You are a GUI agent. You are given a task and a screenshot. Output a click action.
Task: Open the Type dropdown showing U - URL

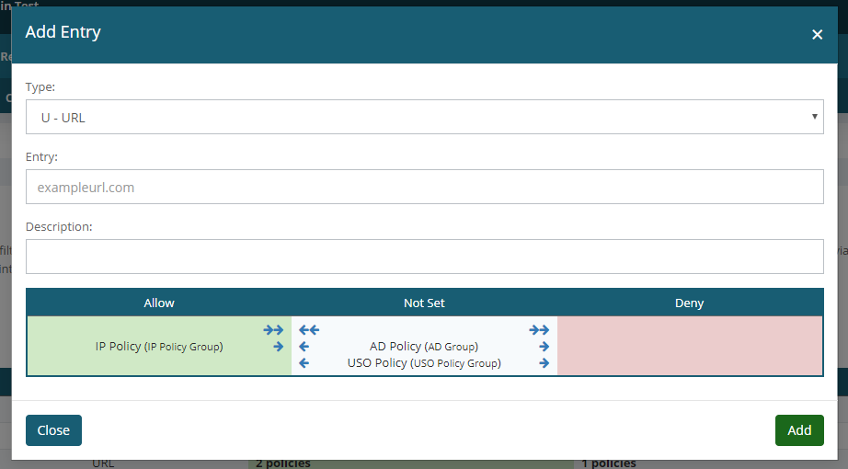click(424, 118)
